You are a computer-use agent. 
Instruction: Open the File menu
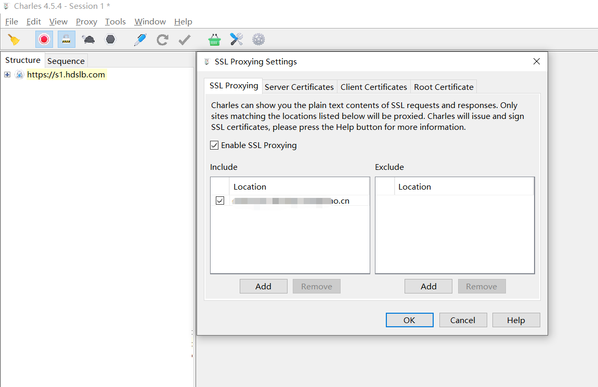tap(11, 22)
